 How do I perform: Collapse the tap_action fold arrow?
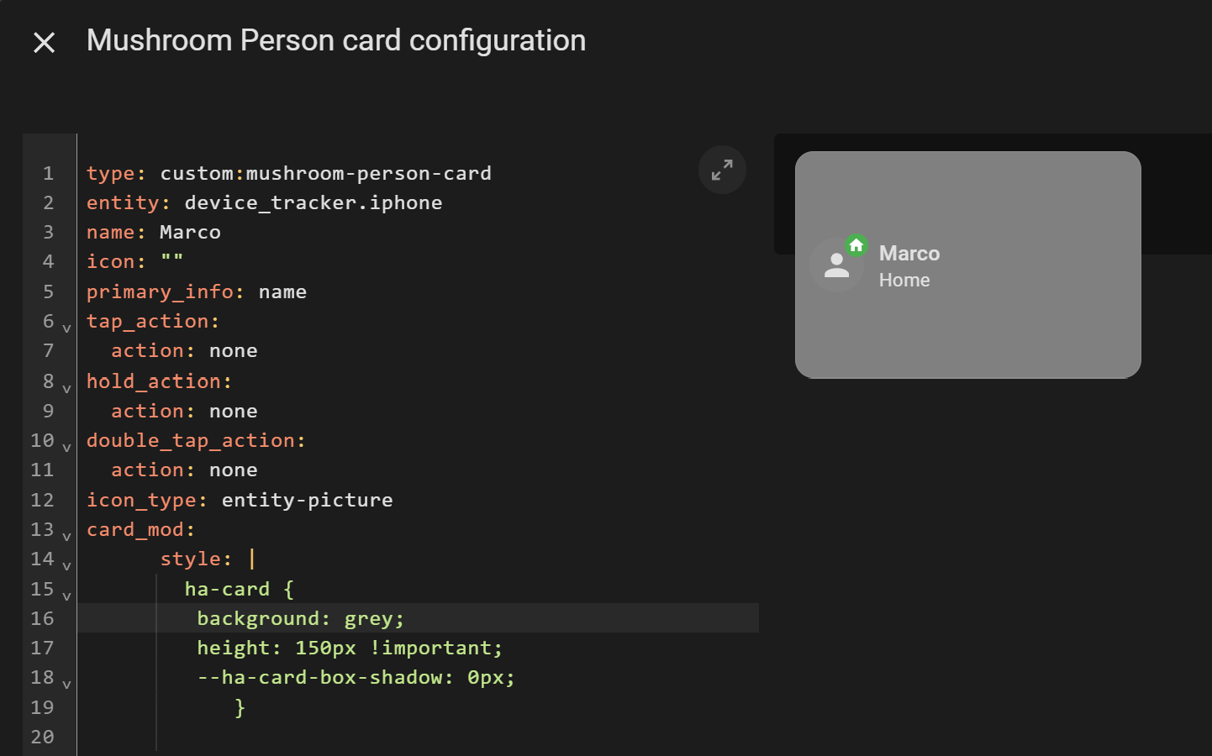tap(66, 328)
